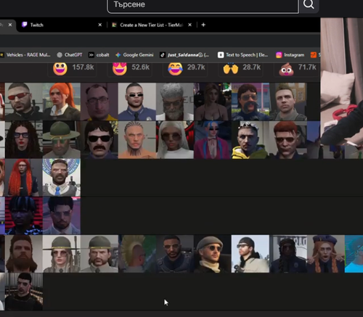Open the Instagram bookmark
Screen dimensions: 363x317
(x=290, y=55)
